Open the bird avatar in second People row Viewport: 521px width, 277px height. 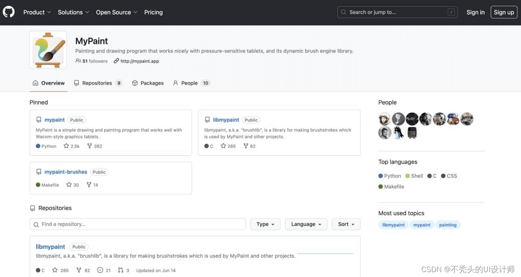tap(398, 133)
